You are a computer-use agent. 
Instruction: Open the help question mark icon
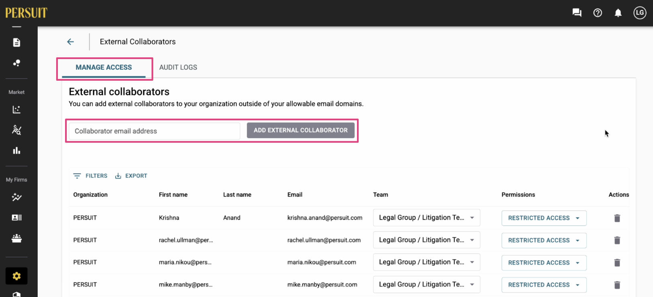(598, 13)
